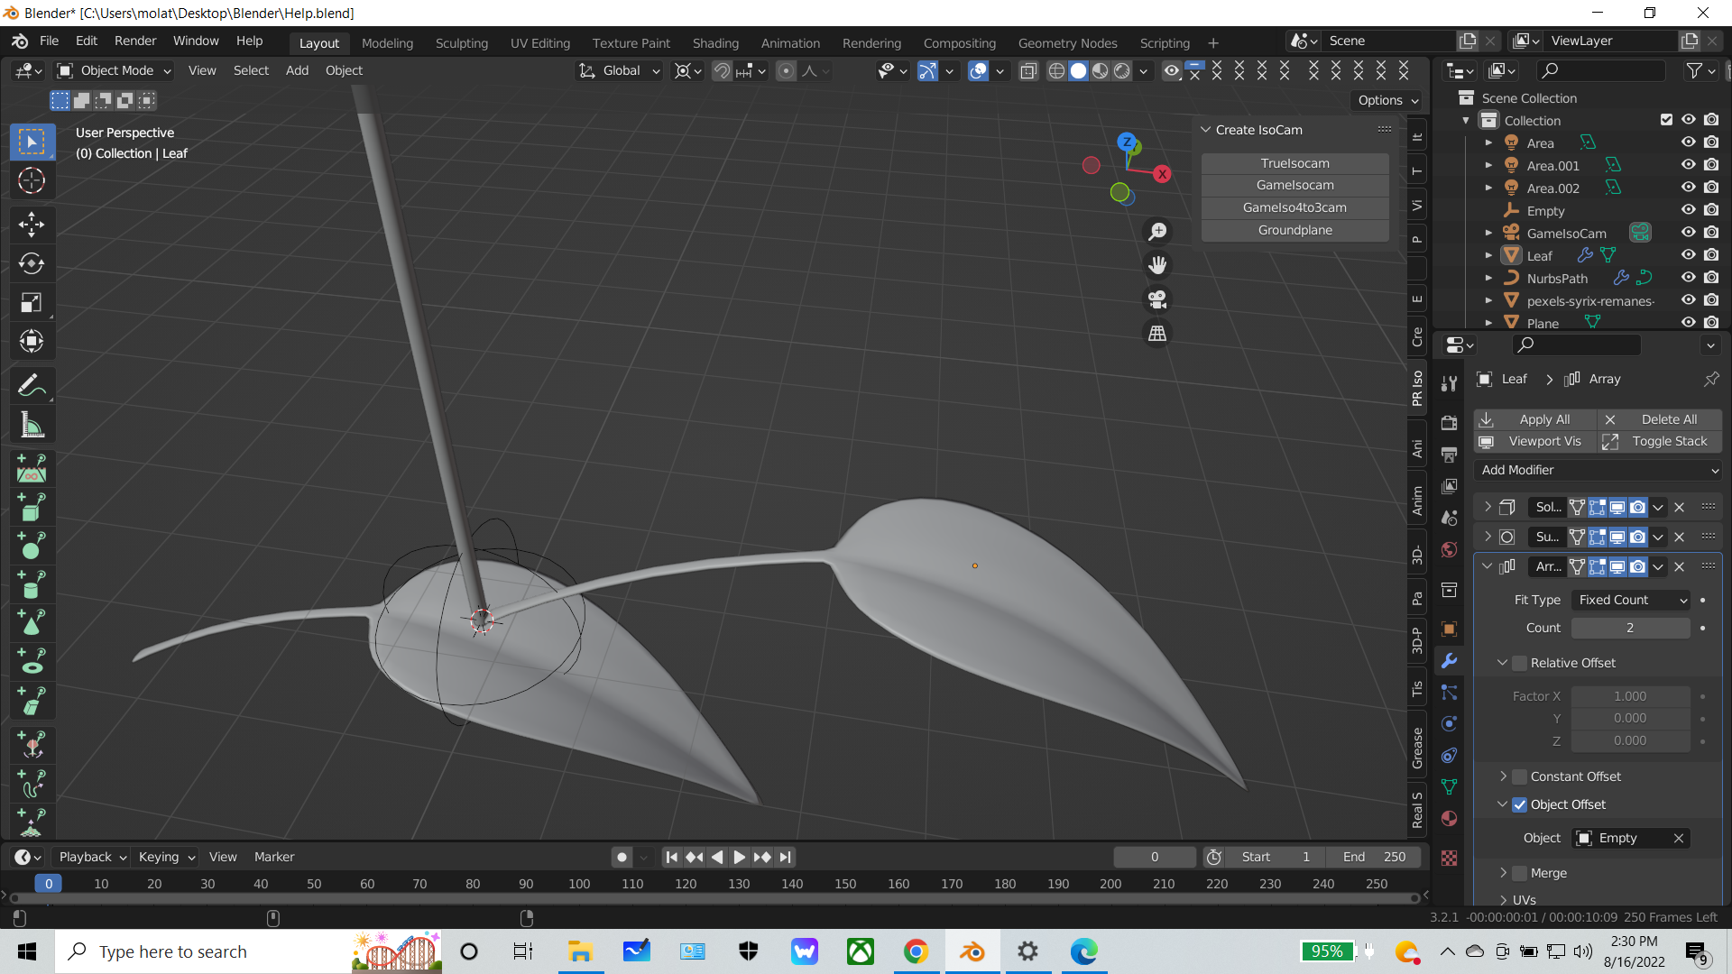Open the Render properties tab

[x=1450, y=423]
